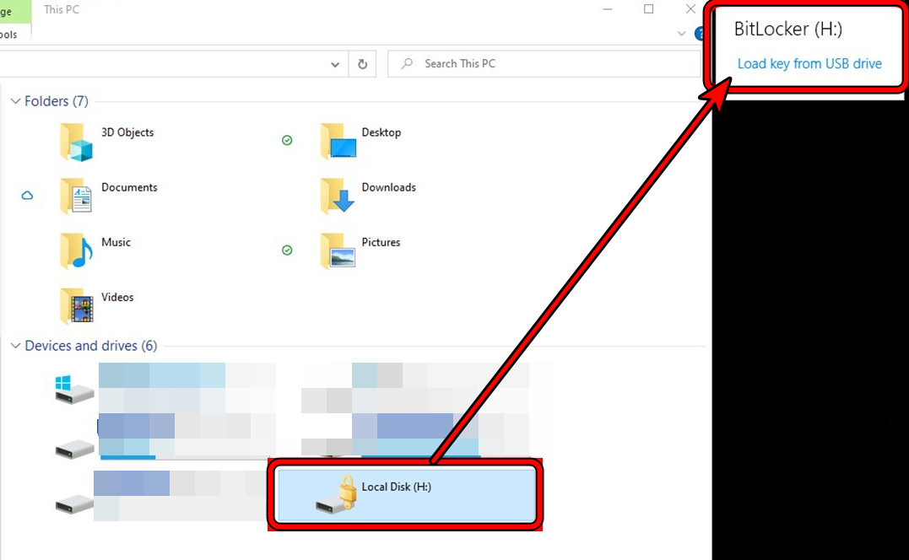Open the 3D Objects folder

coord(127,132)
